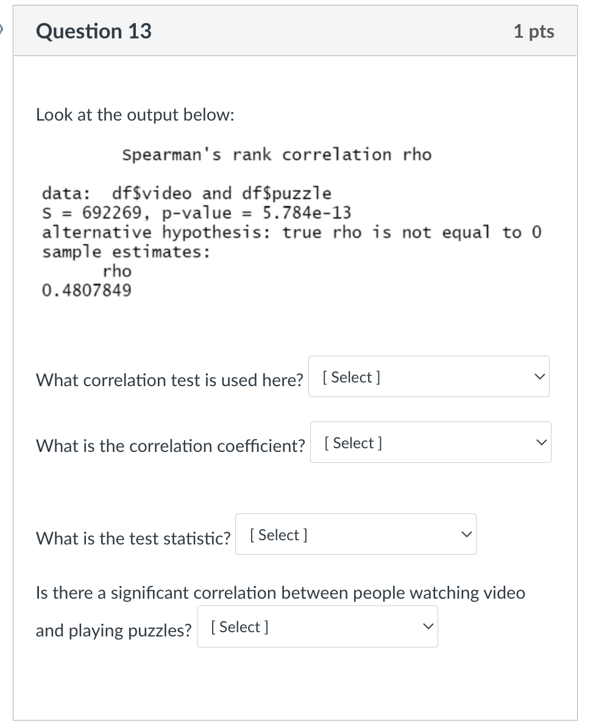Image resolution: width=596 pixels, height=726 pixels.
Task: Click the chevron on the puzzles question select
Action: 428,627
